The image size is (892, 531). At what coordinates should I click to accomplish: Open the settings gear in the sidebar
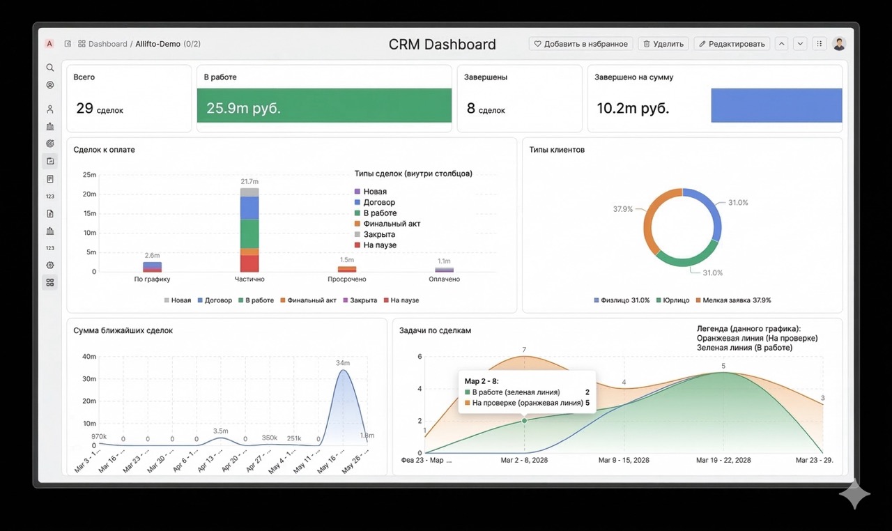pos(49,265)
